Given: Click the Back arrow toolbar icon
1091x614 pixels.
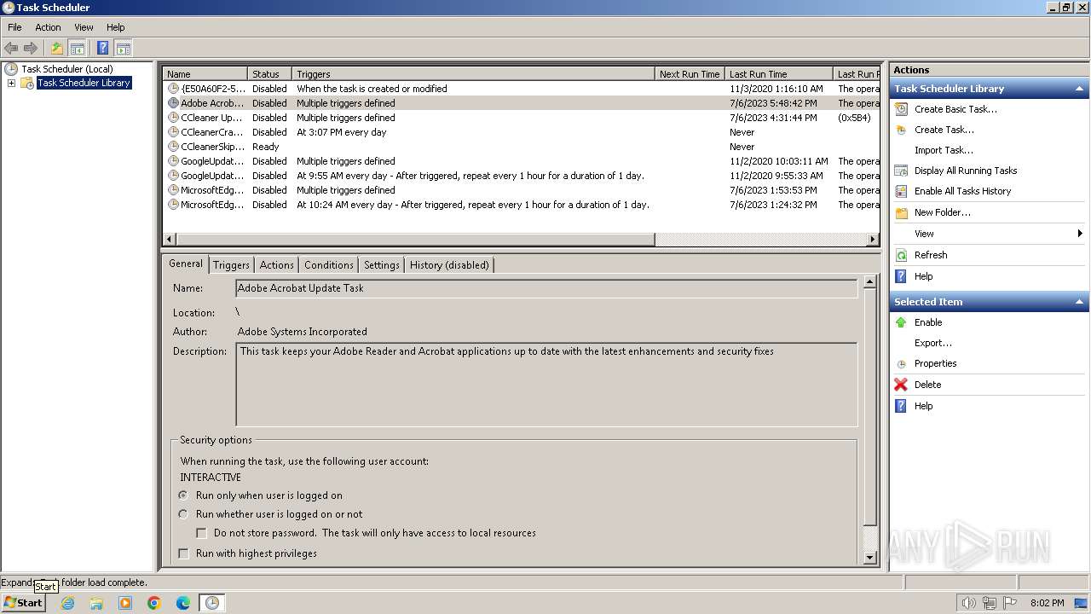Looking at the screenshot, I should [x=11, y=49].
